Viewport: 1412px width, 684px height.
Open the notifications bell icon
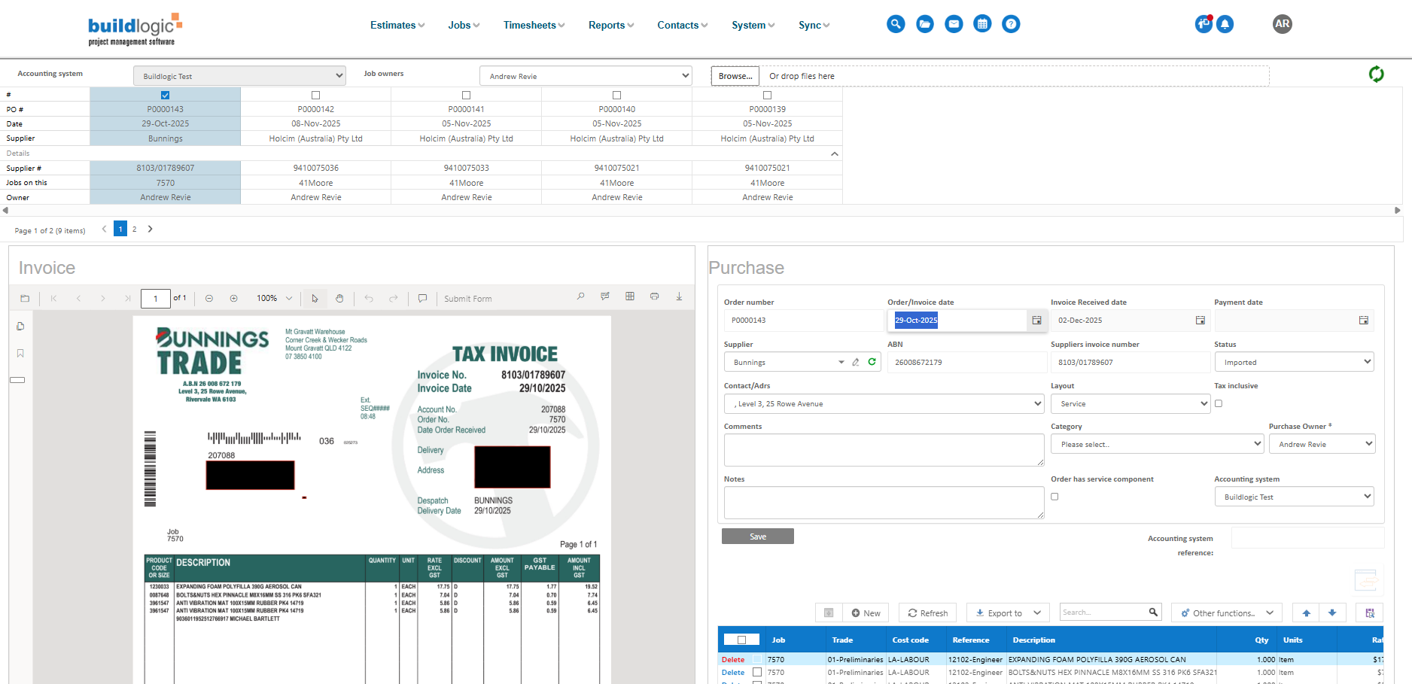pos(1225,24)
